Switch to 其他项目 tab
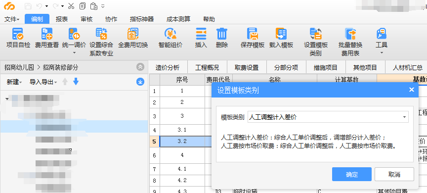The image size is (427, 193). [365, 67]
